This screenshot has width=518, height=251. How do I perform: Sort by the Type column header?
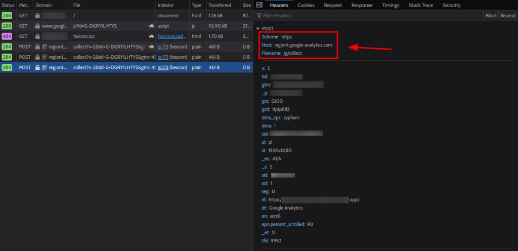[198, 5]
